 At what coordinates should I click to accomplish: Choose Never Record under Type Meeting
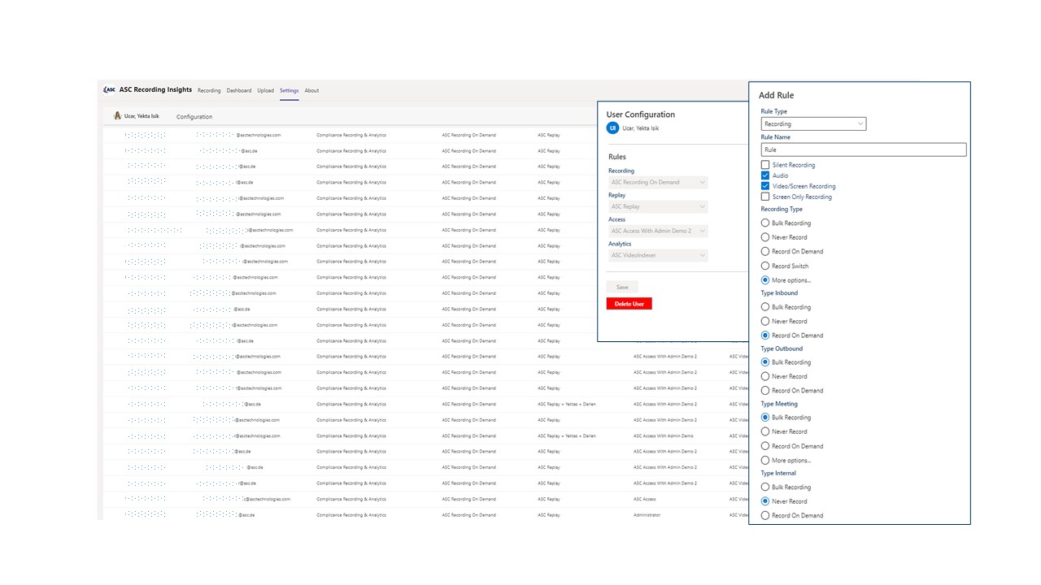(765, 431)
